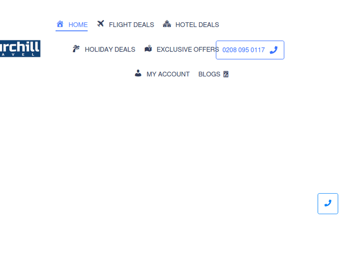Open EXCLUSIVE OFFERS menu text

pyautogui.click(x=188, y=50)
